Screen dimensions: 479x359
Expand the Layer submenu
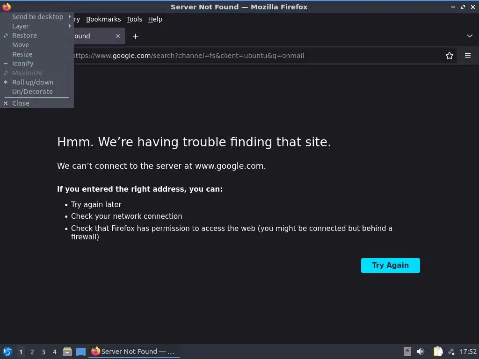[37, 26]
